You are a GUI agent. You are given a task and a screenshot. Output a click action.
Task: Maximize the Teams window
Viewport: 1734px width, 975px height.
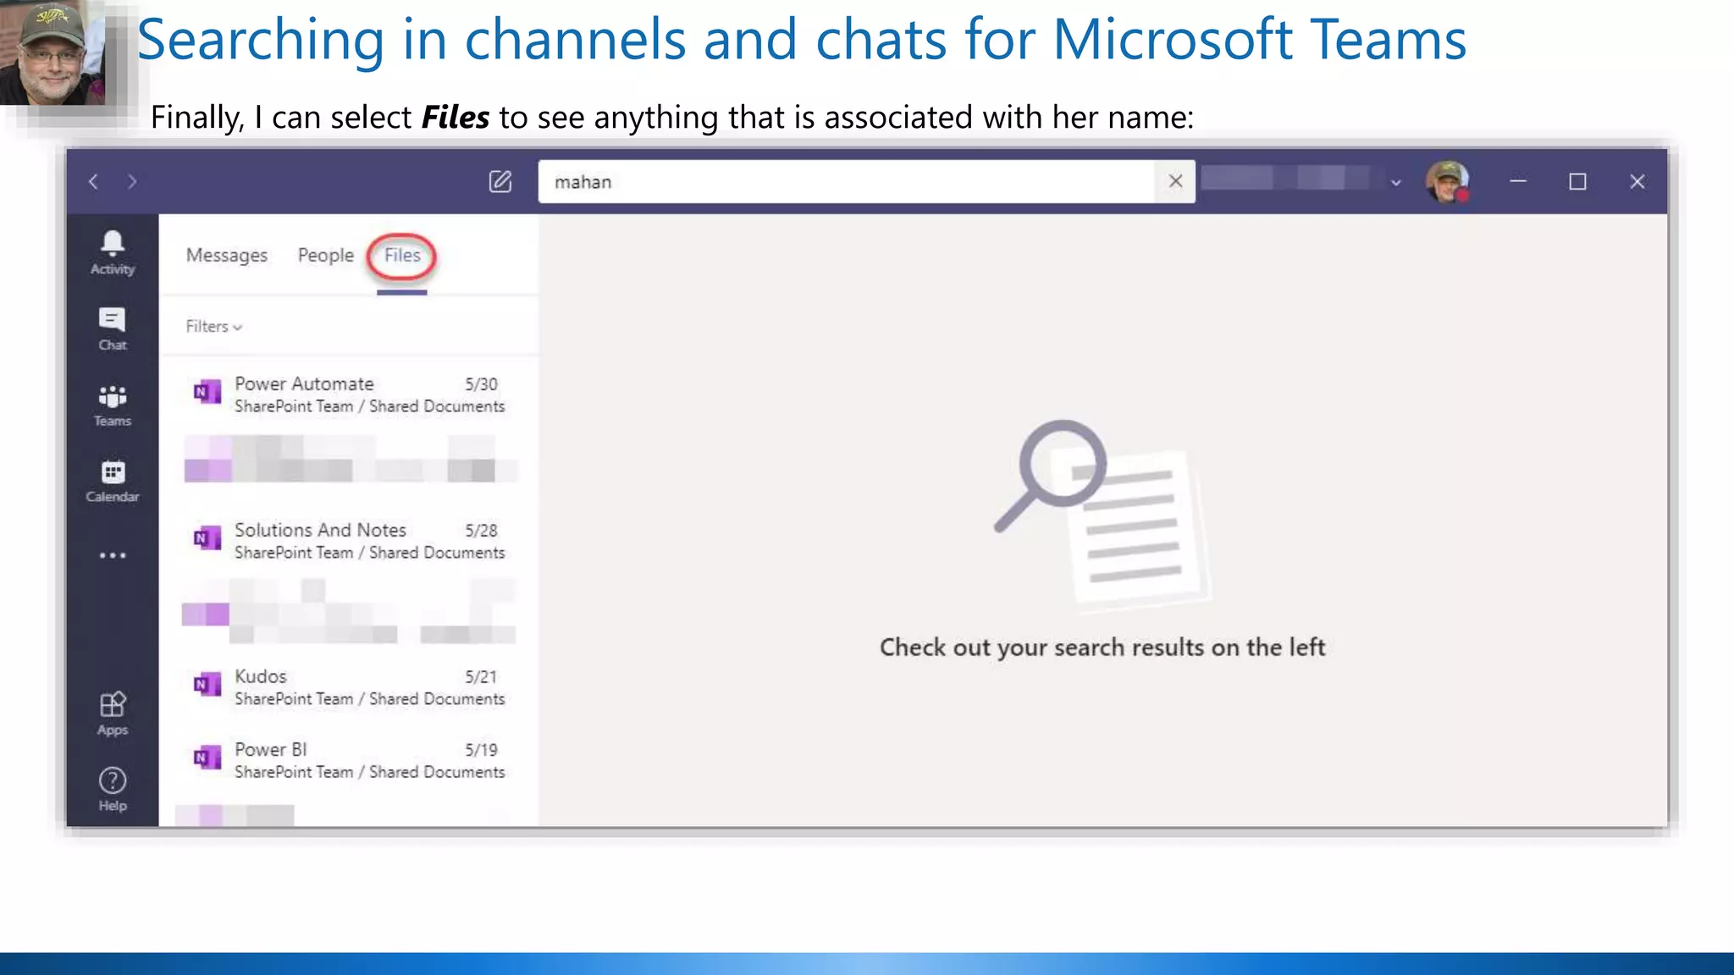click(x=1577, y=181)
